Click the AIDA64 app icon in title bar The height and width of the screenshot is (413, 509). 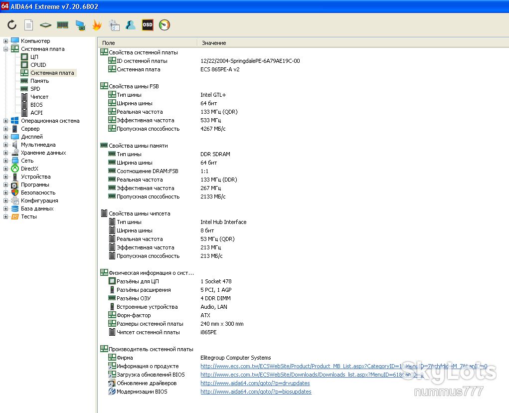click(x=5, y=6)
